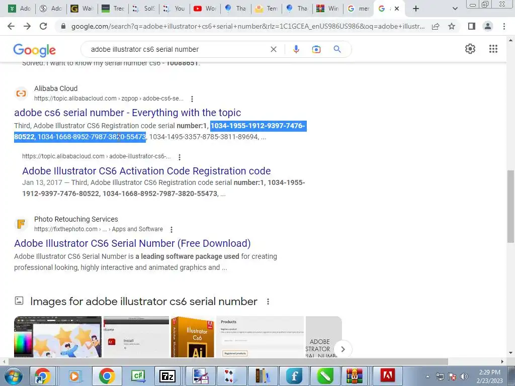Show more images with the right arrow

[x=343, y=349]
